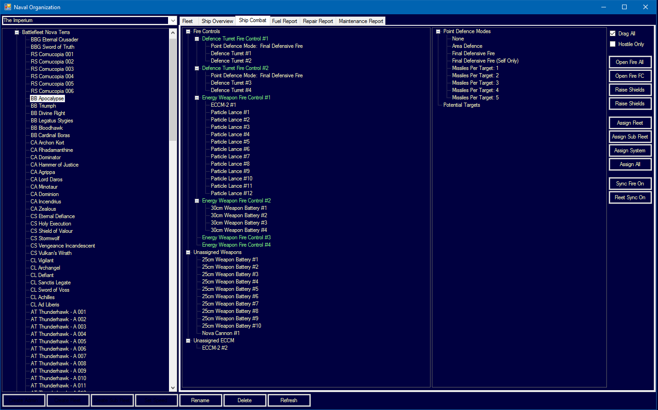Collapse the Point Defence Modes node
The height and width of the screenshot is (410, 658).
438,31
